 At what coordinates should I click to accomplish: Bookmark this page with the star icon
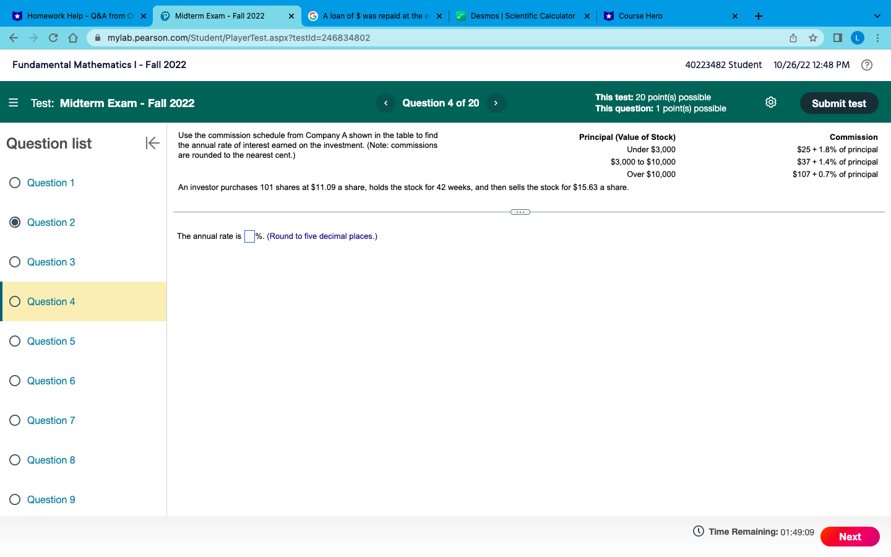click(x=812, y=38)
